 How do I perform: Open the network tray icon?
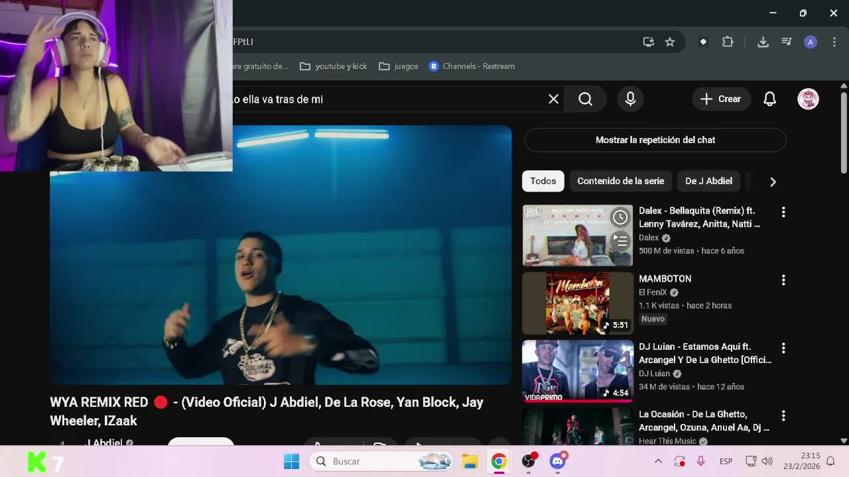point(751,461)
